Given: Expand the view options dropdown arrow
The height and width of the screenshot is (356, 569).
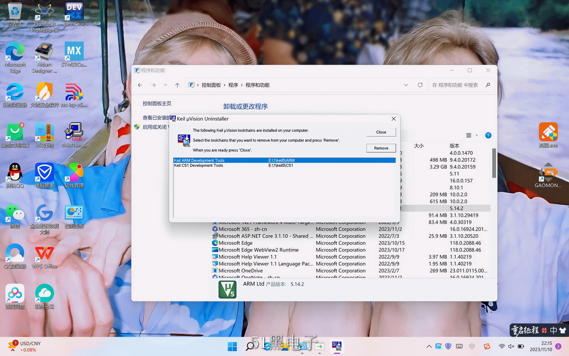Looking at the screenshot, I should [x=477, y=136].
